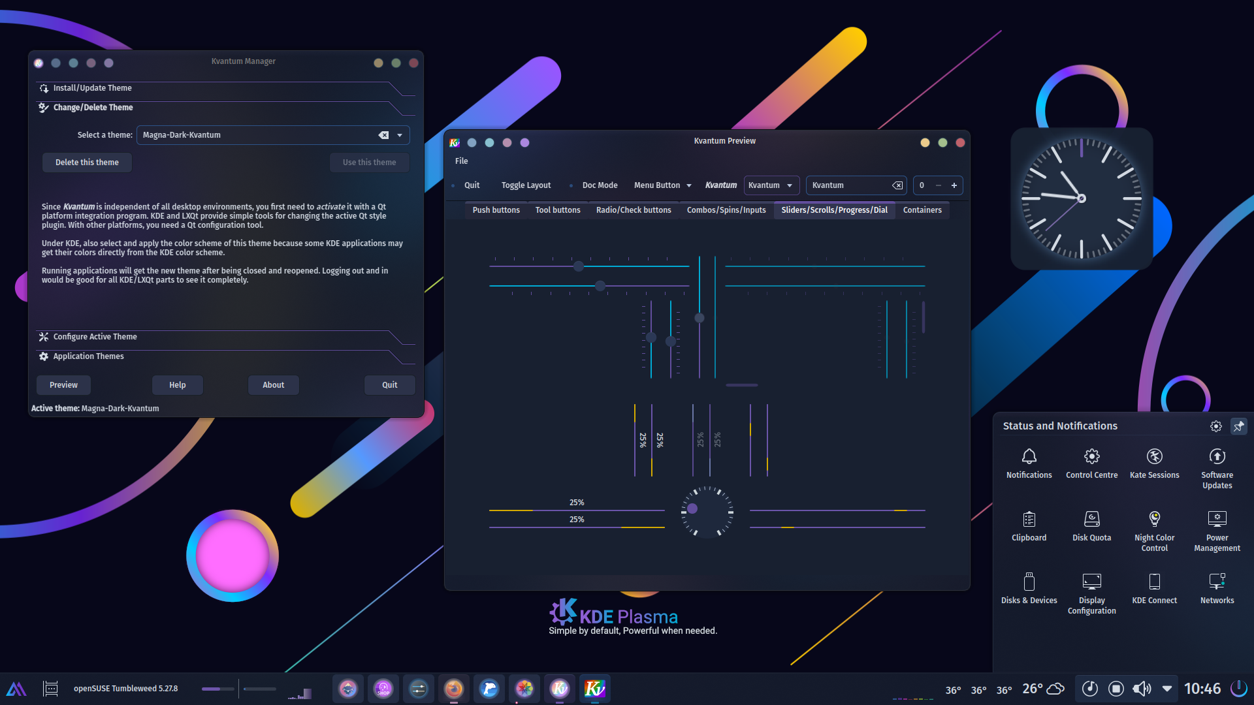Open the Clipboard tray item

coord(1029,527)
